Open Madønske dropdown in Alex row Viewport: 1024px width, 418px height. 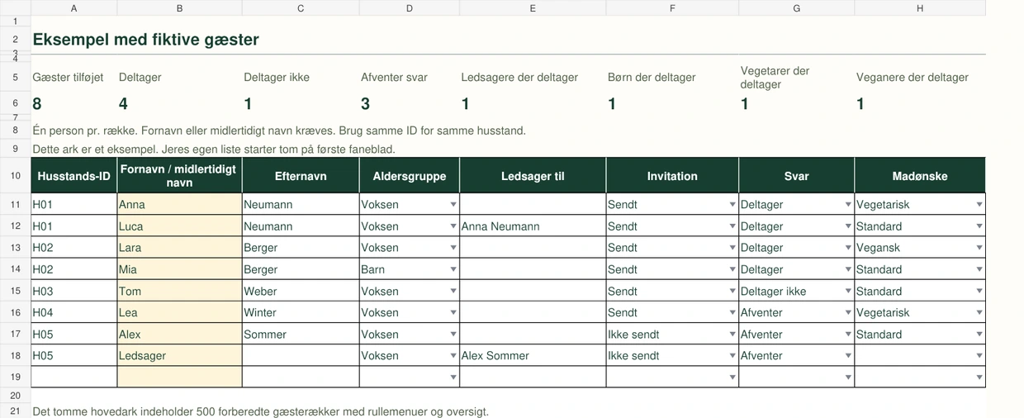(x=979, y=335)
